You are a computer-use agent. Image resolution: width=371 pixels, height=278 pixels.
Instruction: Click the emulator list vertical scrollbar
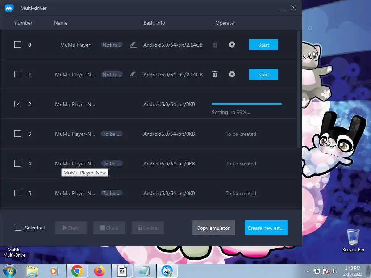click(x=299, y=89)
